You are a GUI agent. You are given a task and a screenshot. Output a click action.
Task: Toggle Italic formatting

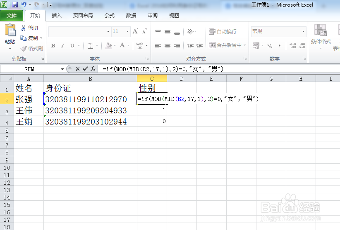click(x=63, y=46)
